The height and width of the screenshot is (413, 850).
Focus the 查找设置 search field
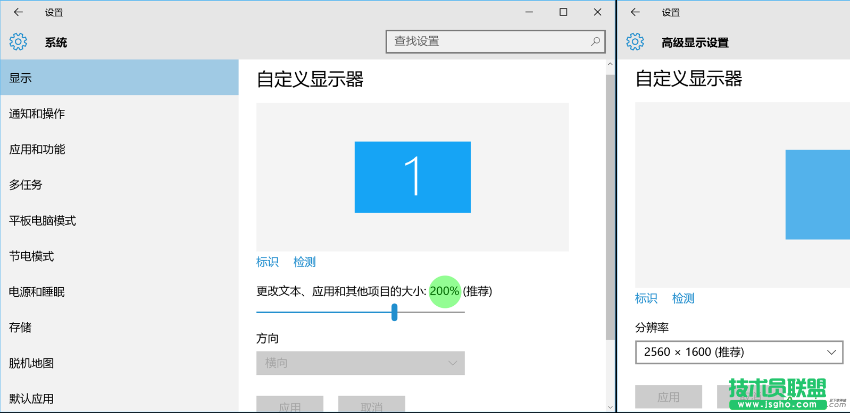point(496,41)
